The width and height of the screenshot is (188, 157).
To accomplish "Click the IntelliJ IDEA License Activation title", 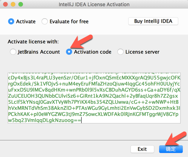I will pyautogui.click(x=94, y=5).
